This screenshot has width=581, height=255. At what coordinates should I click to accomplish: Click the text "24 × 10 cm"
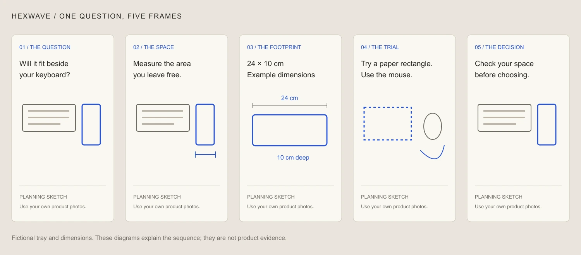coord(265,64)
